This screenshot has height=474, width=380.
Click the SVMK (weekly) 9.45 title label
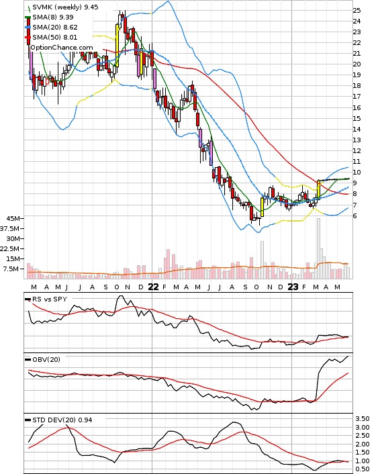[x=65, y=7]
